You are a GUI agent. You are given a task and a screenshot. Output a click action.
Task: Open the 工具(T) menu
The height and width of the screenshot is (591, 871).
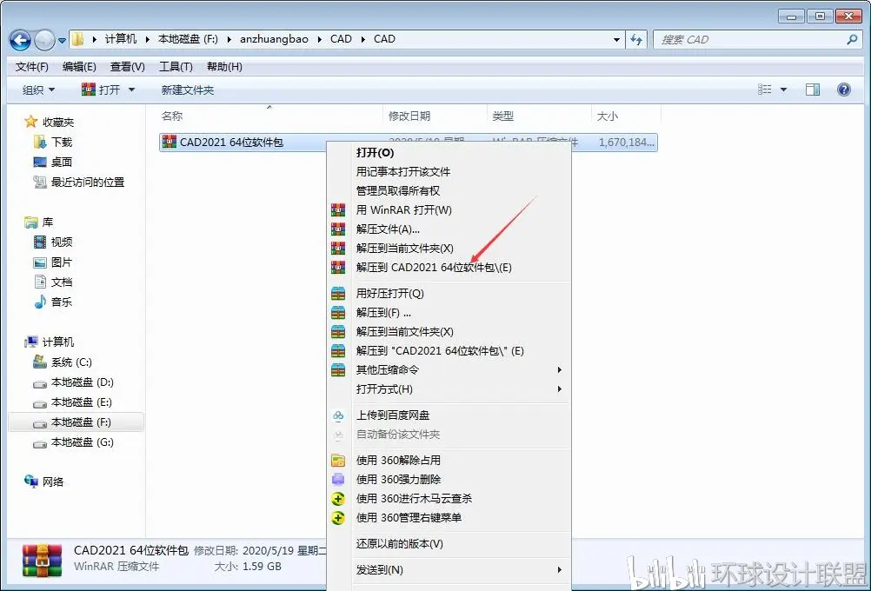(x=176, y=67)
